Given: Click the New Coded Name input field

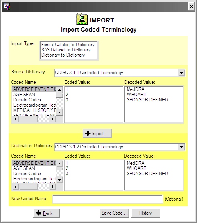Looking at the screenshot, I should tap(108, 199).
